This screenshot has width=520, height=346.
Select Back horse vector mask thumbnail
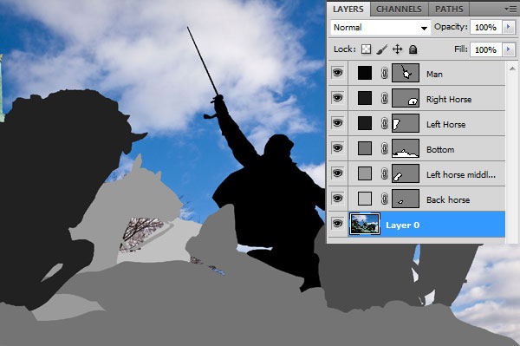click(406, 199)
